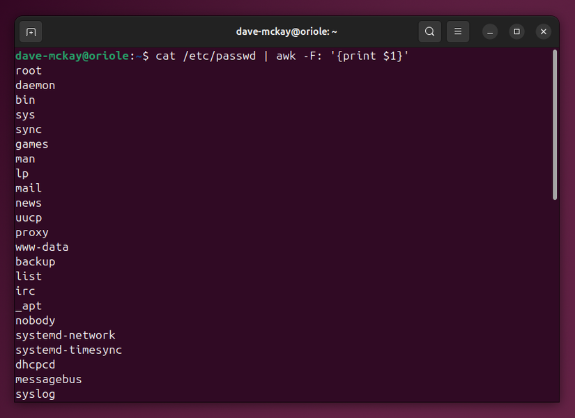Click the _apt username
Image resolution: width=575 pixels, height=418 pixels.
pos(29,305)
